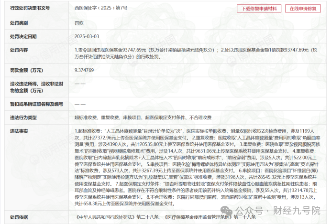Click the 暂扣或吊销证照名称及编号 label
This screenshot has width=331, height=224.
36,104
